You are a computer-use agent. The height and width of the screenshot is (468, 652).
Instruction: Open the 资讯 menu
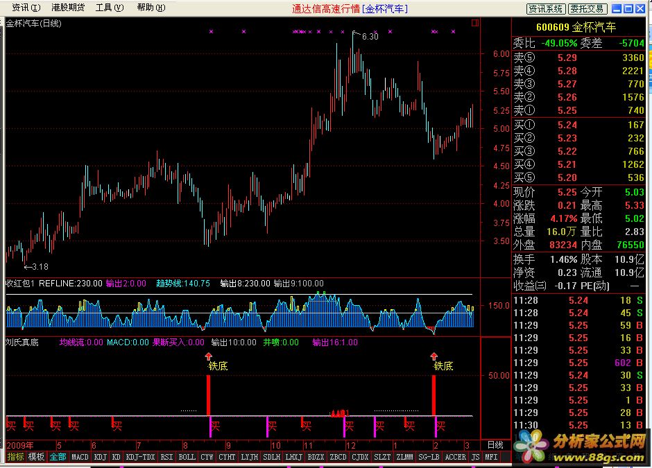tap(26, 8)
